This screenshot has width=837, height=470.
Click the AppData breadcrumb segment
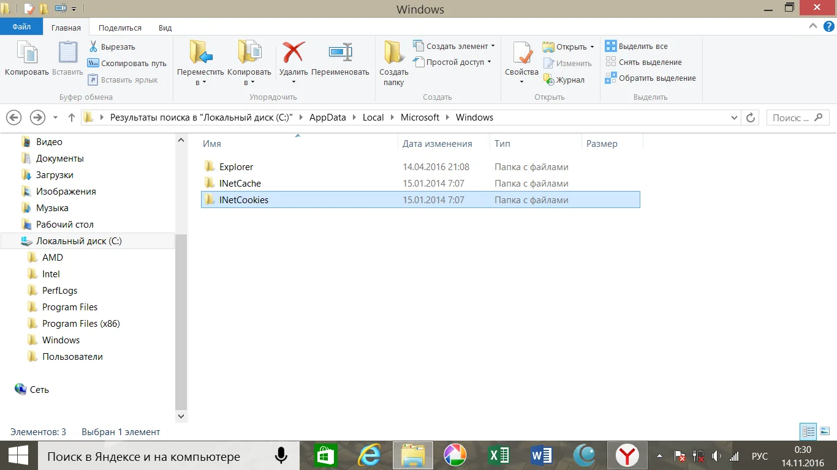coord(328,117)
